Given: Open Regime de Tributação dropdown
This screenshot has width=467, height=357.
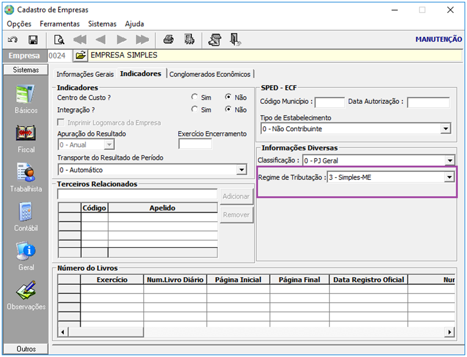Looking at the screenshot, I should coord(449,177).
